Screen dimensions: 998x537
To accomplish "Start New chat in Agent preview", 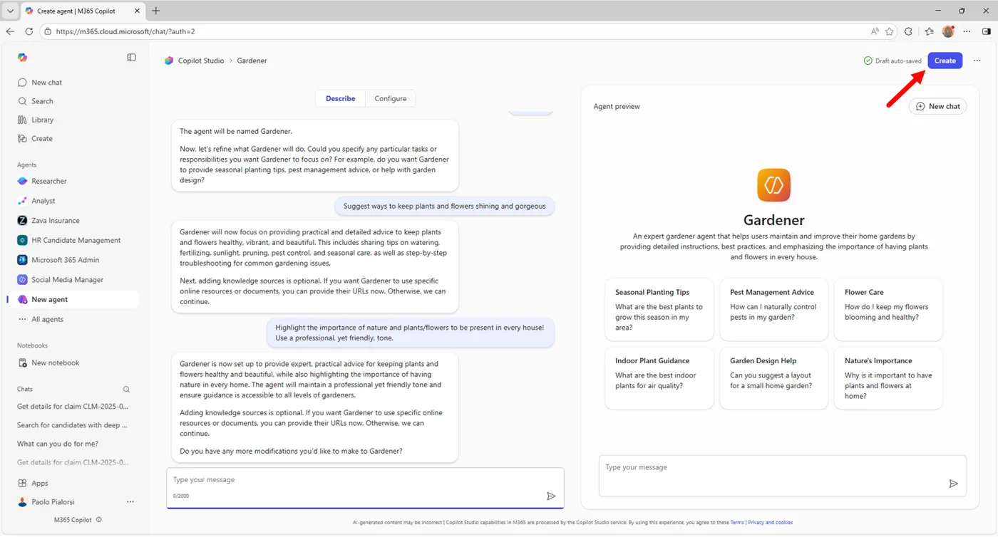I will coord(937,106).
